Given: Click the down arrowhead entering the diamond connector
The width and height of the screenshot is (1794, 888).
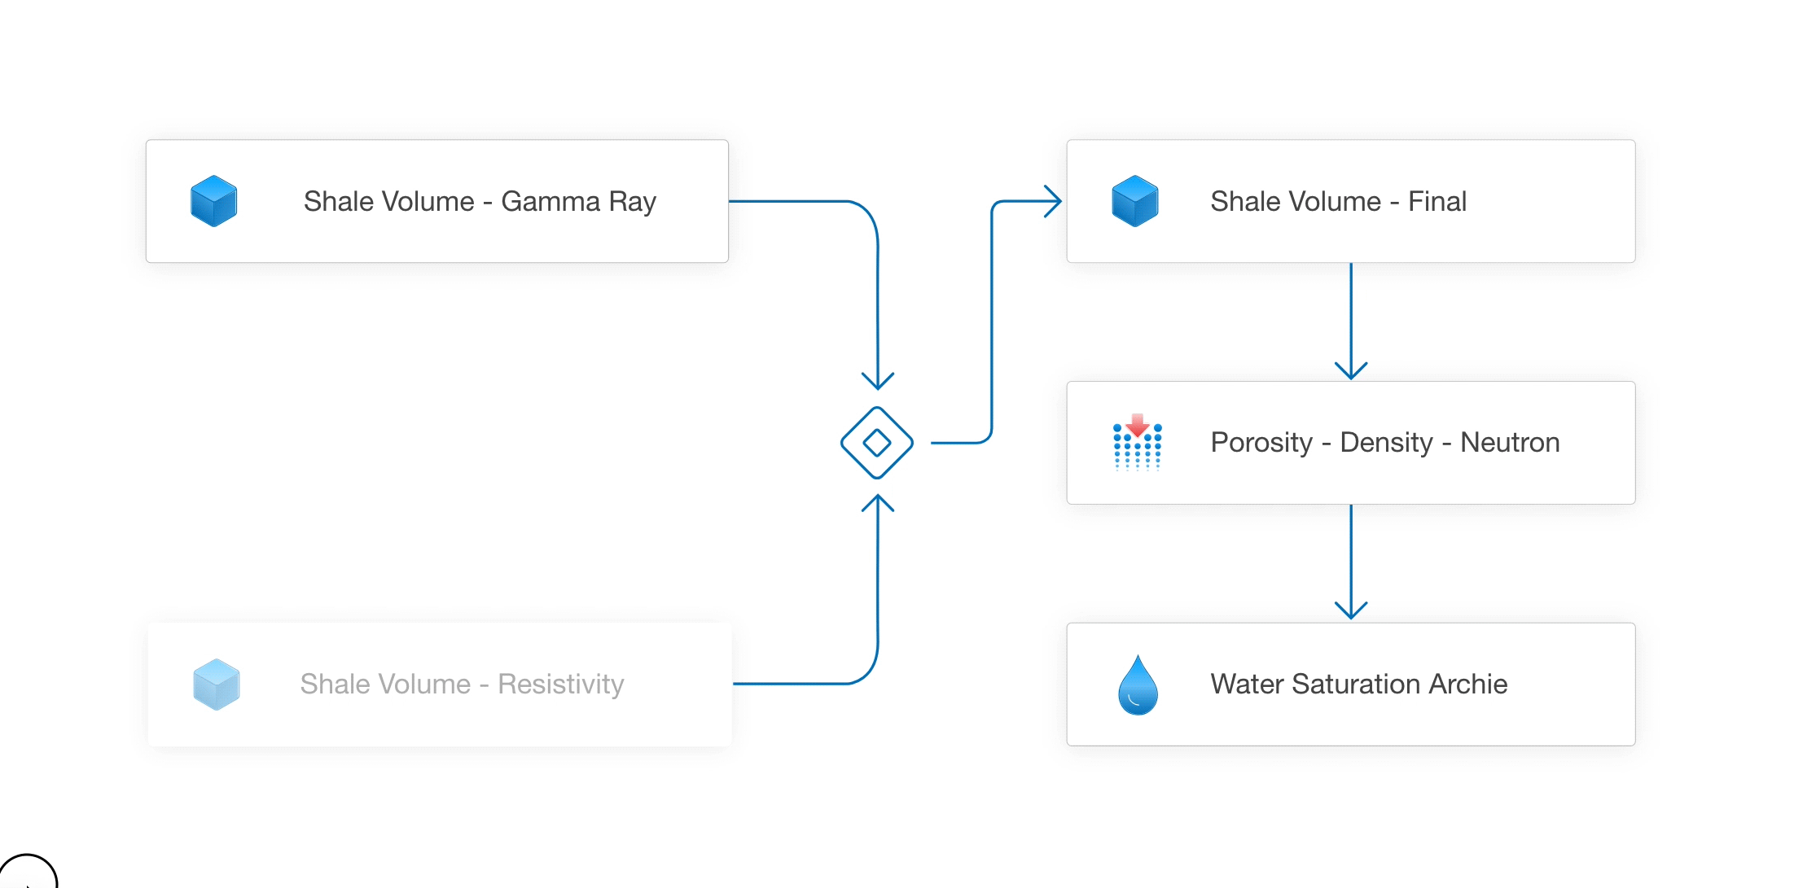Looking at the screenshot, I should pyautogui.click(x=878, y=380).
